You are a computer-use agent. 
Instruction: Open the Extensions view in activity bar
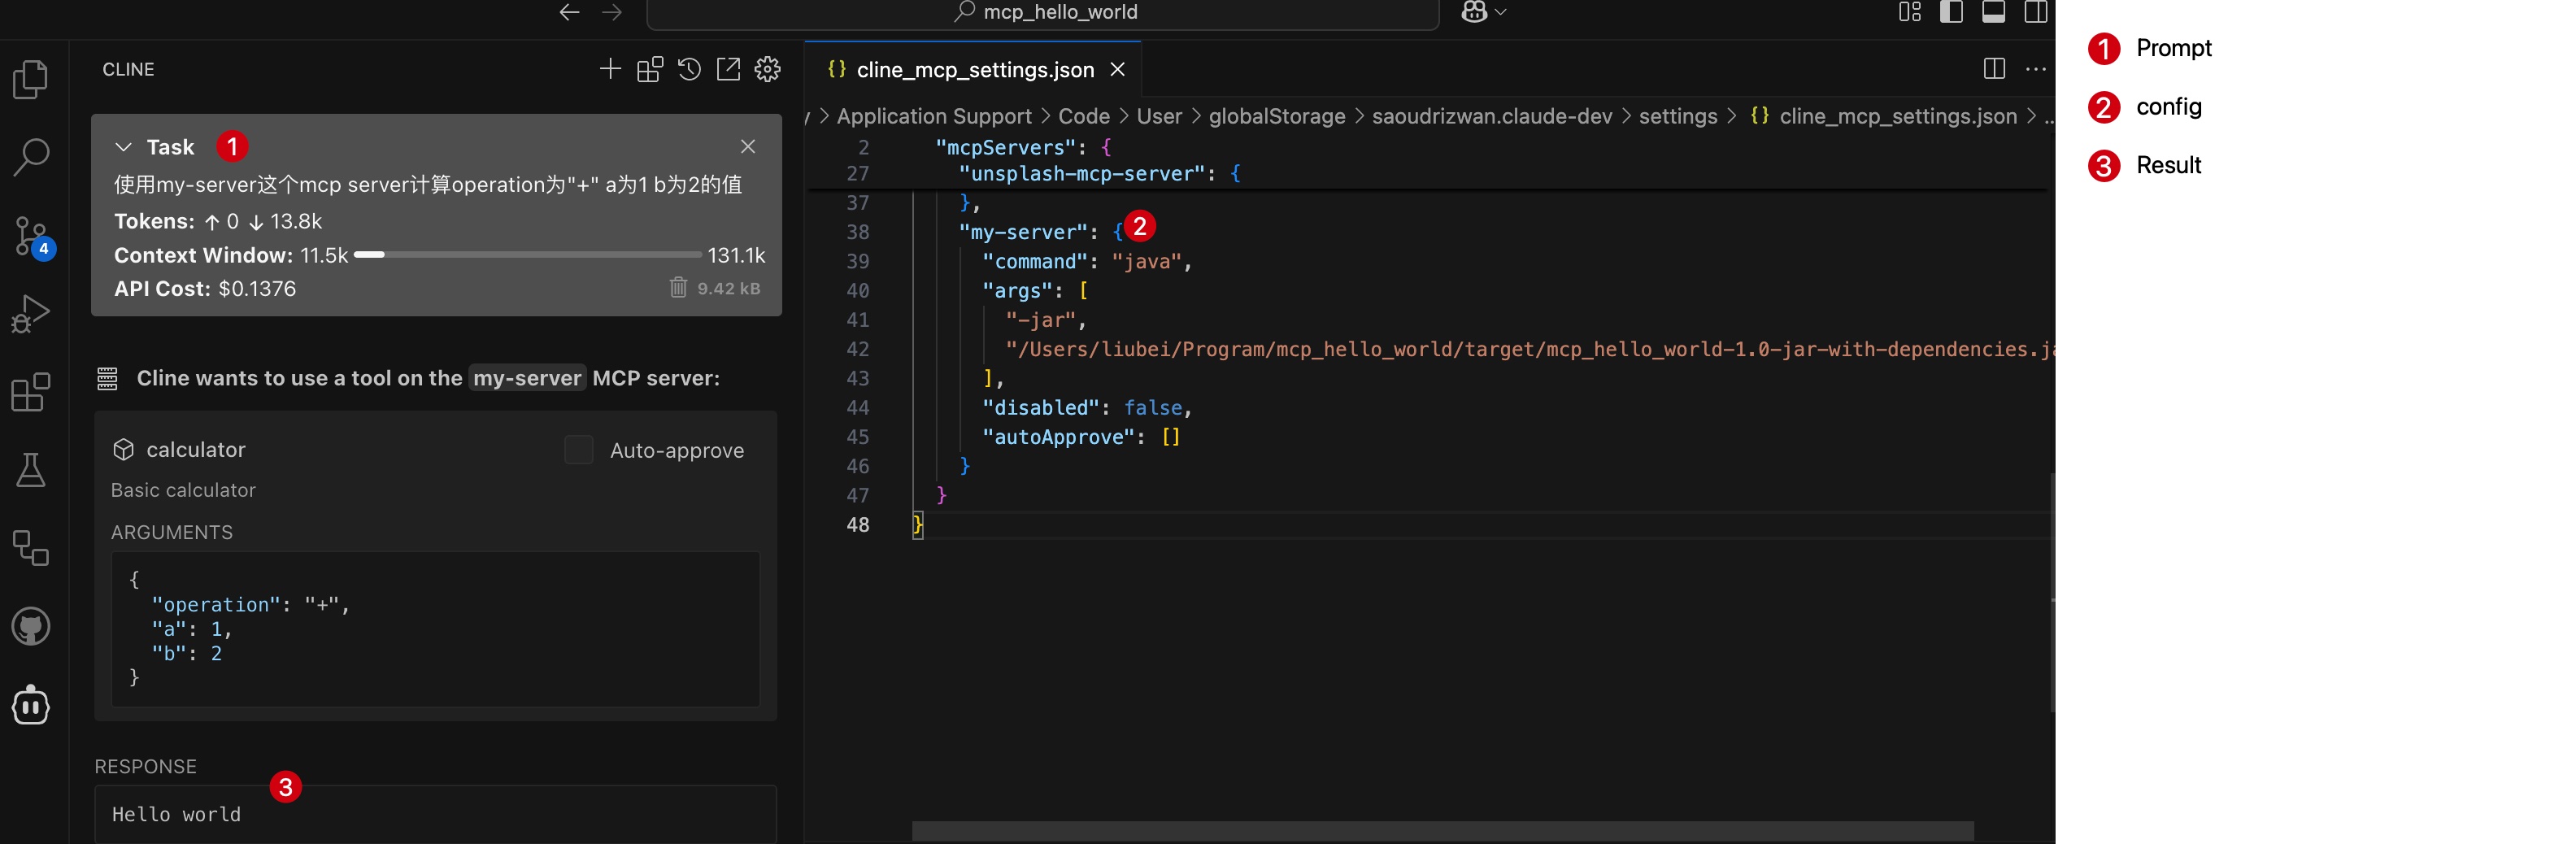[x=31, y=392]
